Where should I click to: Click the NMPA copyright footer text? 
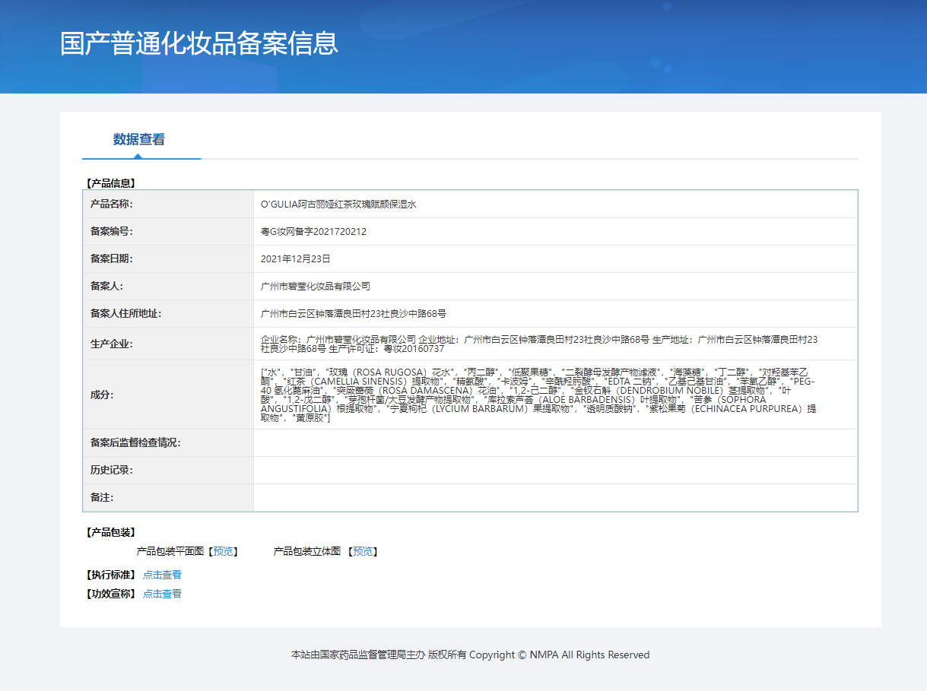coord(470,655)
